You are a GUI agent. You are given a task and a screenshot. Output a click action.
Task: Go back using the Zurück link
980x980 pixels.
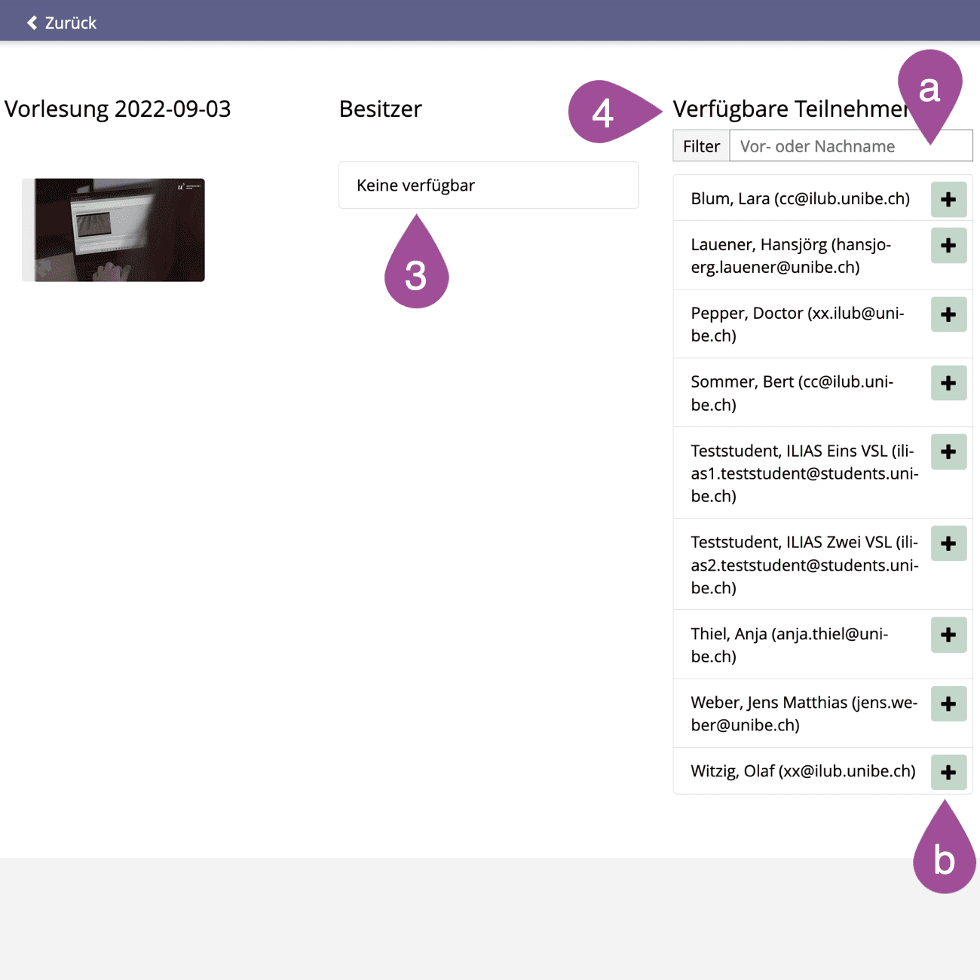[x=62, y=23]
